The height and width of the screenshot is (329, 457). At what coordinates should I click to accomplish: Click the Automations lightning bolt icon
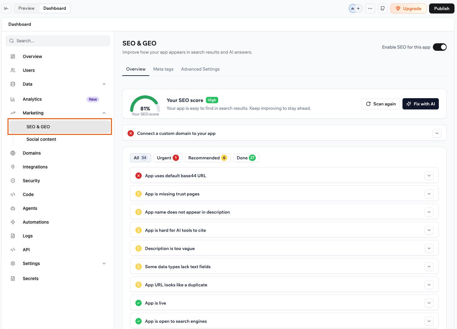pos(13,222)
